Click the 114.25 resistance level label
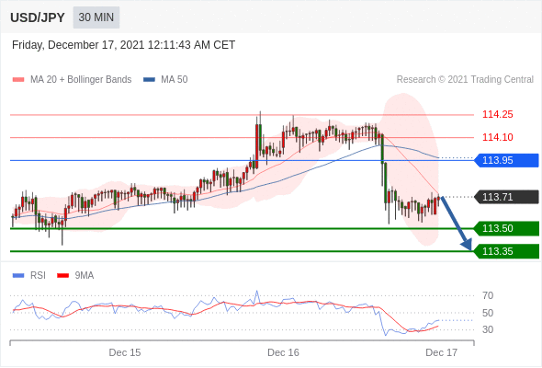Image resolution: width=542 pixels, height=368 pixels. pyautogui.click(x=497, y=115)
